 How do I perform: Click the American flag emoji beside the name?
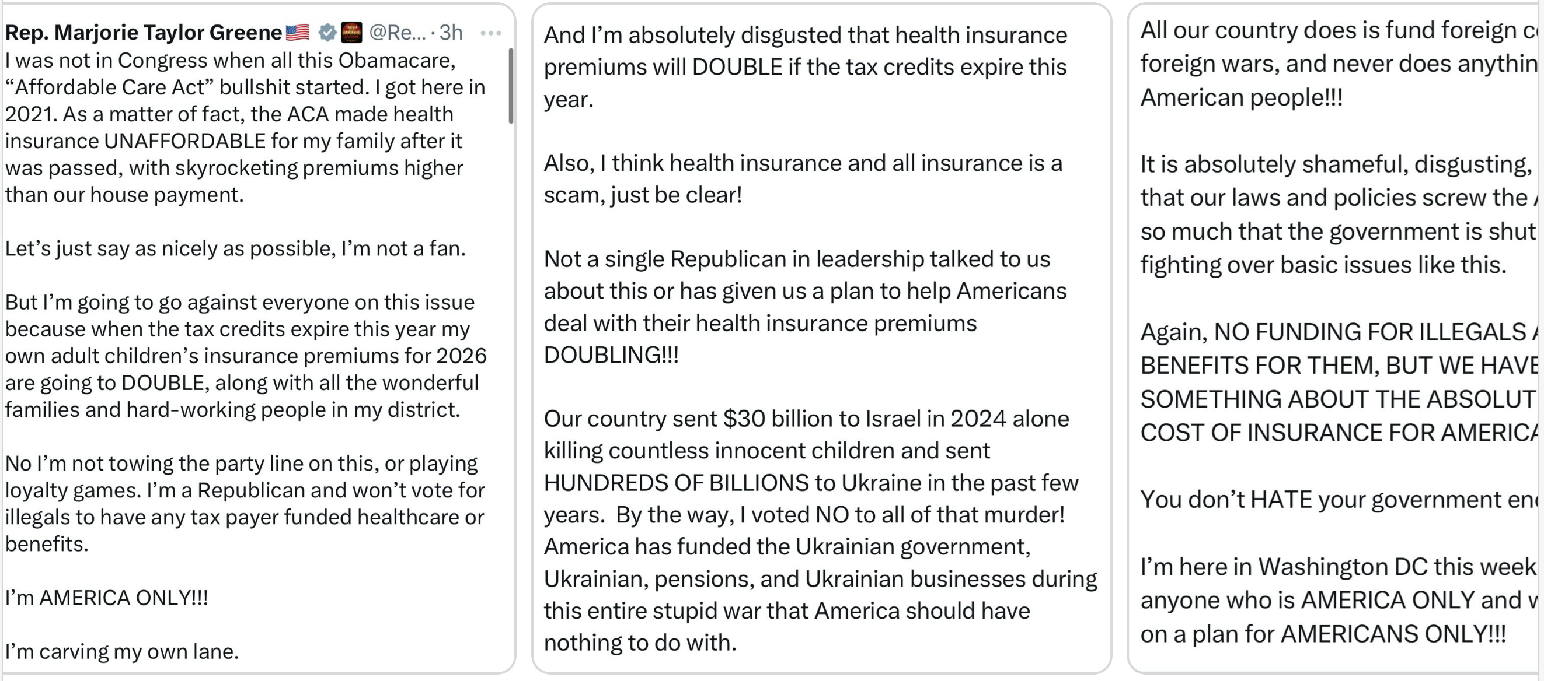point(297,32)
